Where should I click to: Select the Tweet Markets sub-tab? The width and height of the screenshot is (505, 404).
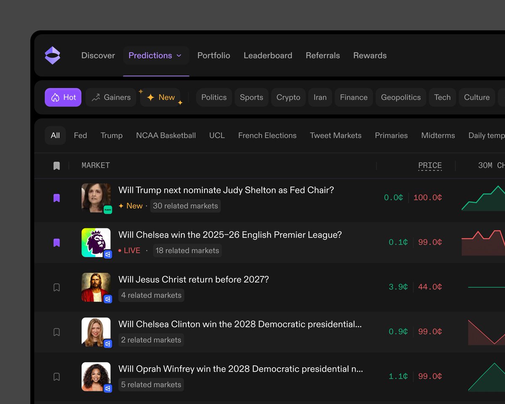tap(336, 136)
